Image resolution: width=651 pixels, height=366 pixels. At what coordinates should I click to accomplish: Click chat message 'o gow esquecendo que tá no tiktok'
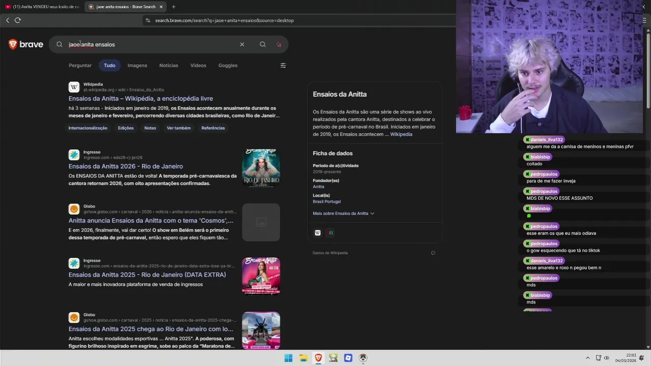(x=563, y=251)
